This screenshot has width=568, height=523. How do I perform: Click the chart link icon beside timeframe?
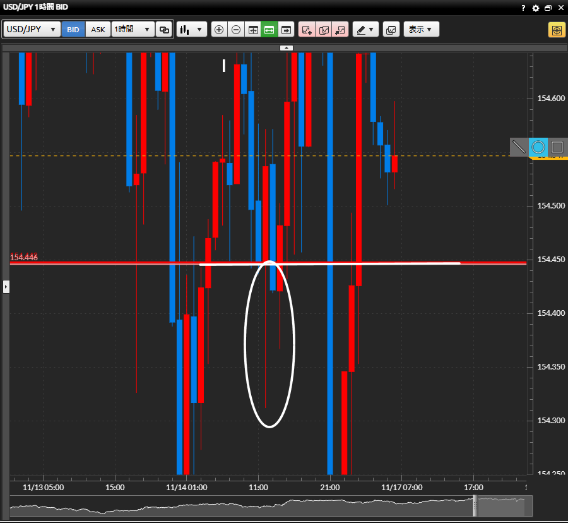coord(164,30)
